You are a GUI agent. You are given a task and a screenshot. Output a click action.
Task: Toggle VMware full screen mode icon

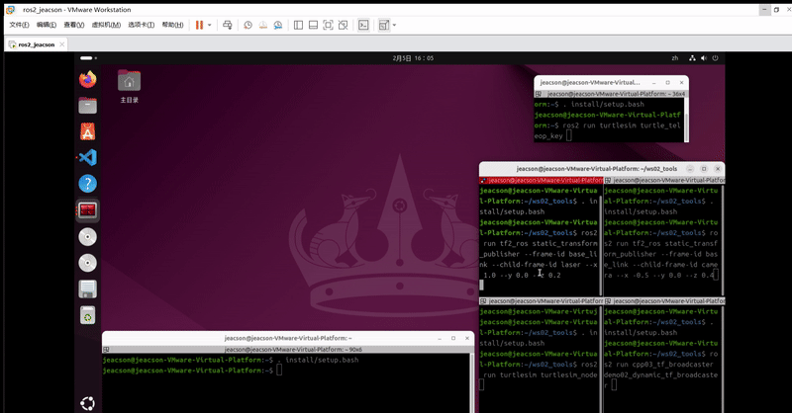pos(328,25)
